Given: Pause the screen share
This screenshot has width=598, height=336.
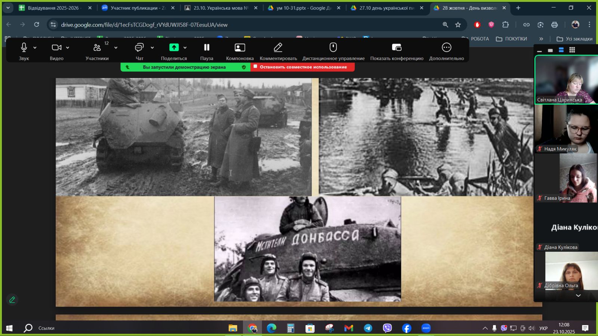Looking at the screenshot, I should (x=206, y=48).
